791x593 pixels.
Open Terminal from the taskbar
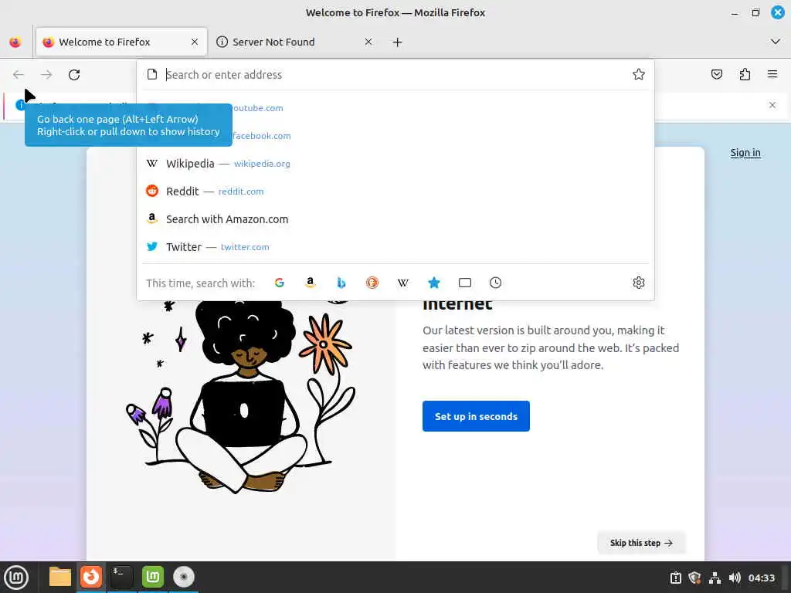[121, 577]
